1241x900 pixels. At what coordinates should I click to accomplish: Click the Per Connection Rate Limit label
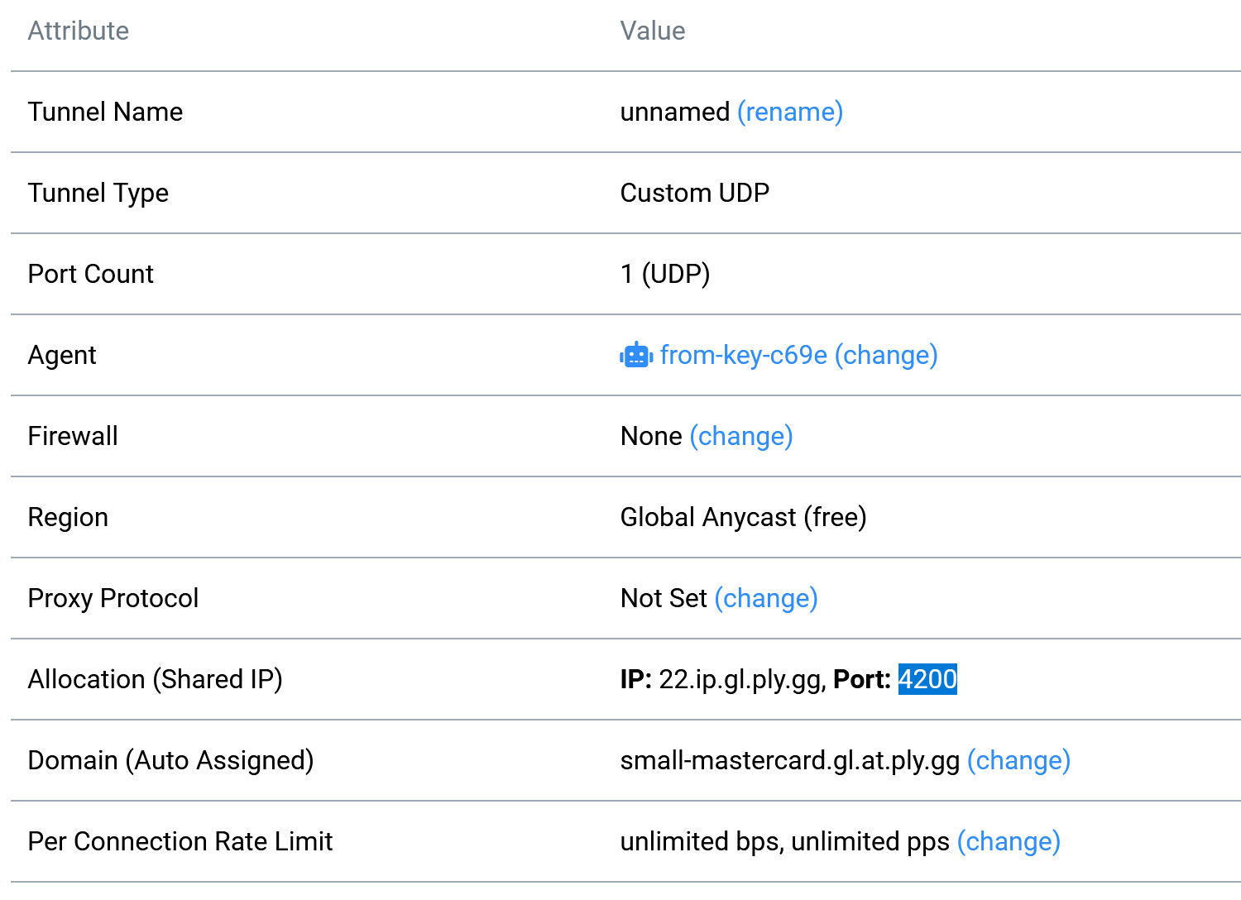[x=180, y=841]
